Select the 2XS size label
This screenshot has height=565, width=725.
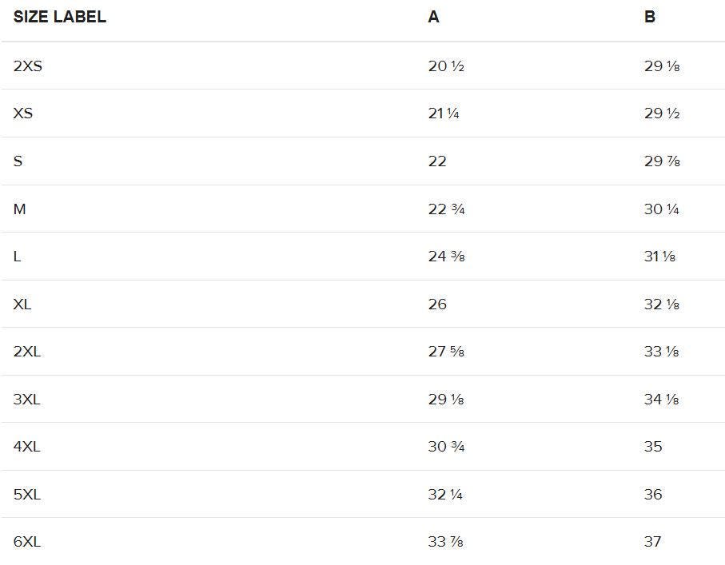(x=27, y=66)
